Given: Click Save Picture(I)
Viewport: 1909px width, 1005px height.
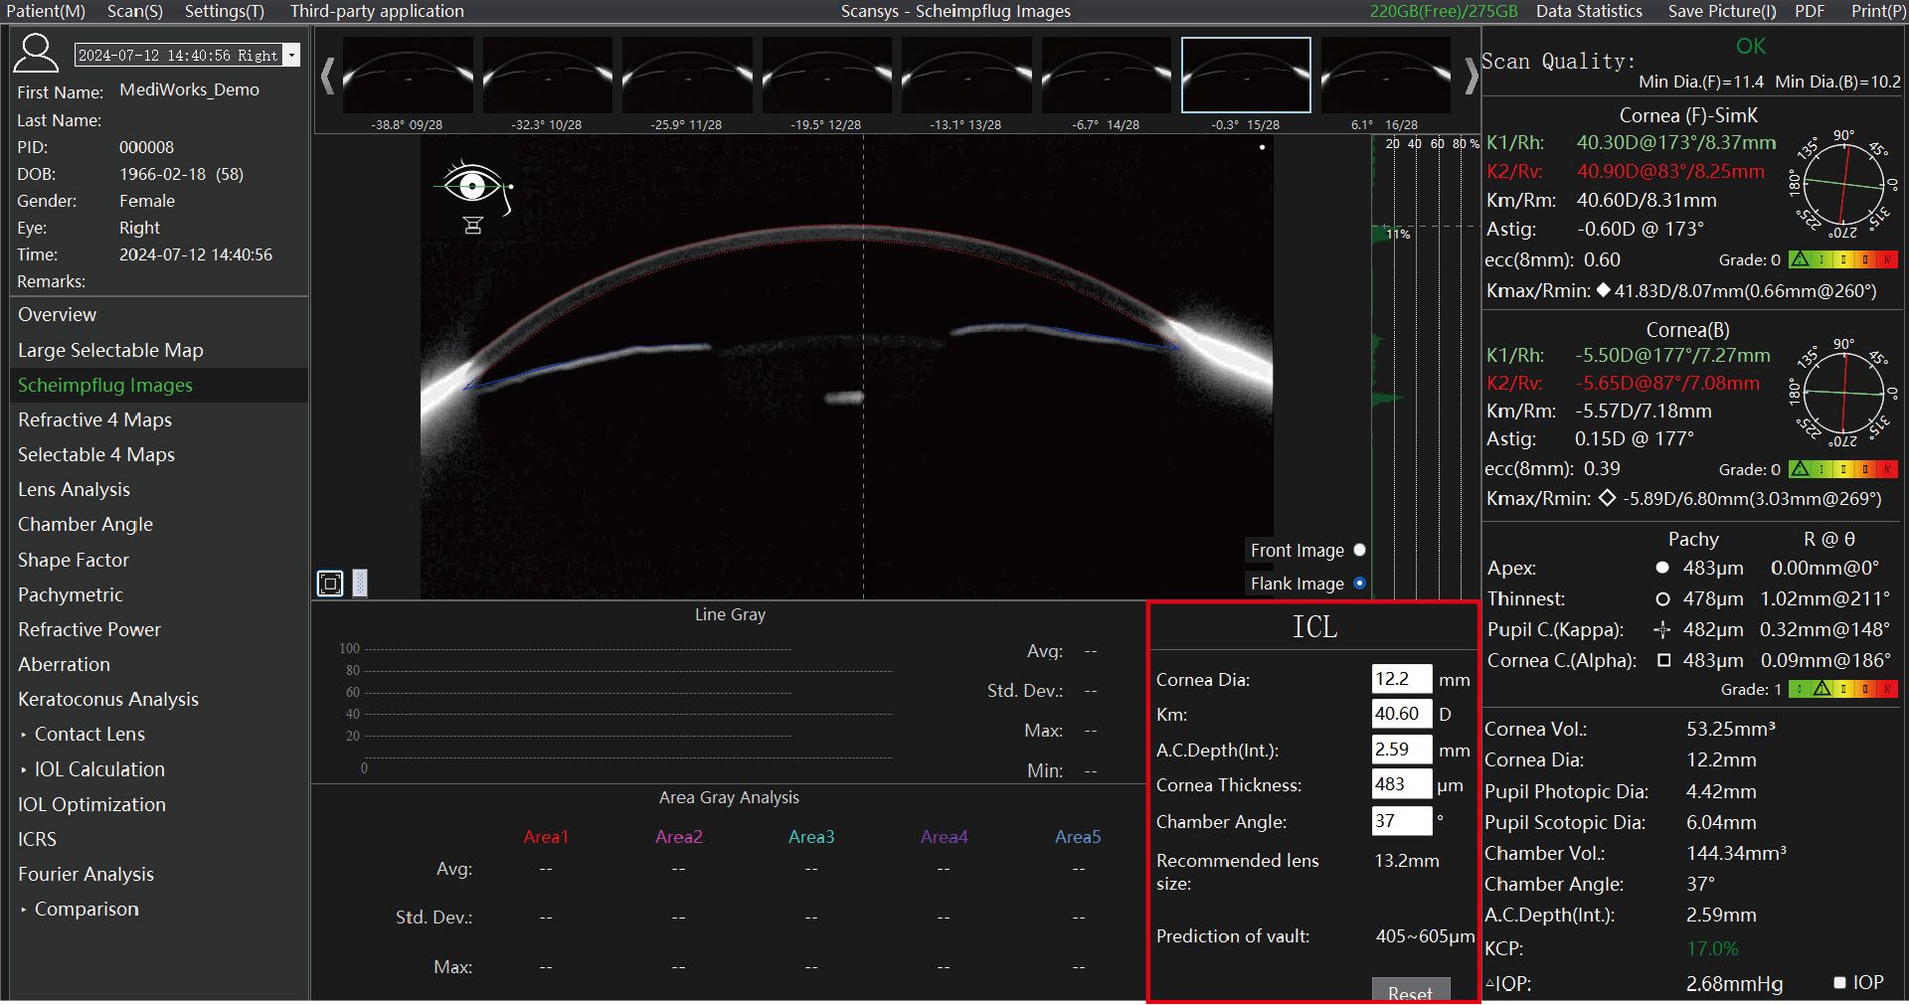Looking at the screenshot, I should tap(1722, 11).
